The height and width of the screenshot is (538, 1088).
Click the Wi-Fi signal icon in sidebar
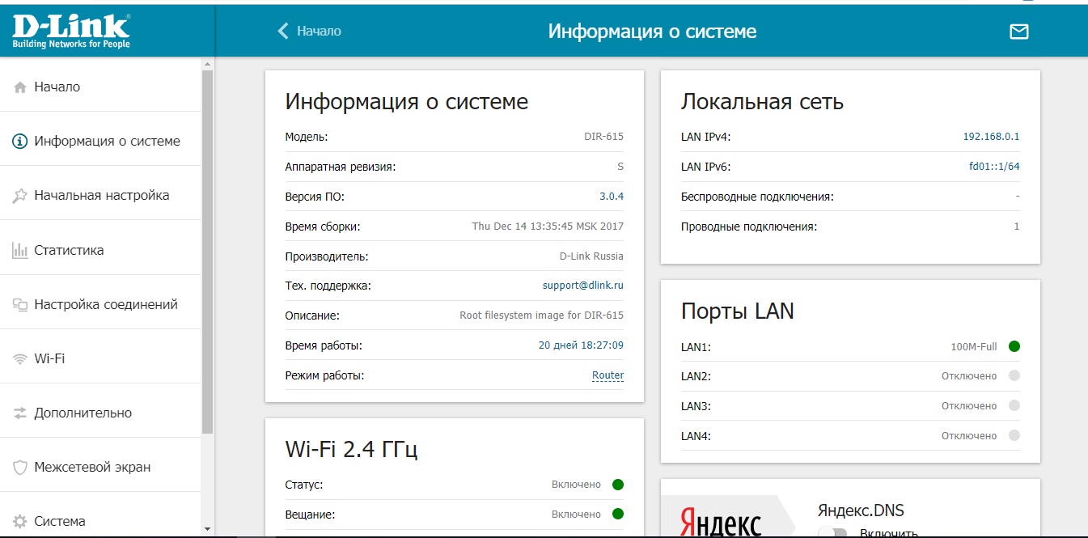(x=21, y=359)
